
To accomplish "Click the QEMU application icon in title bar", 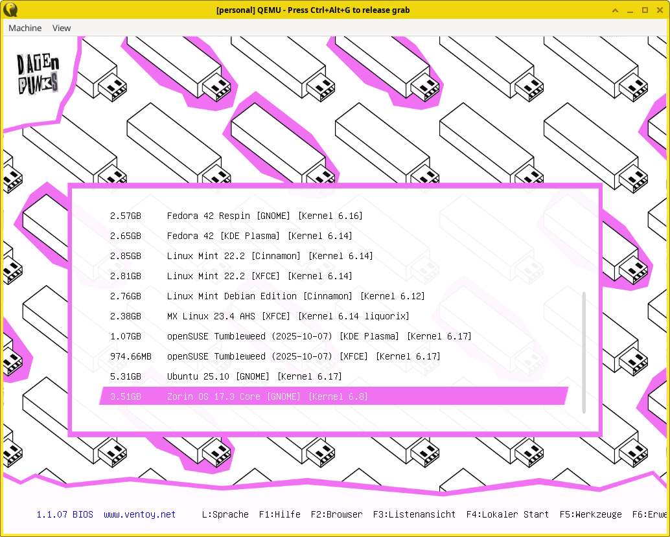I will pyautogui.click(x=10, y=10).
